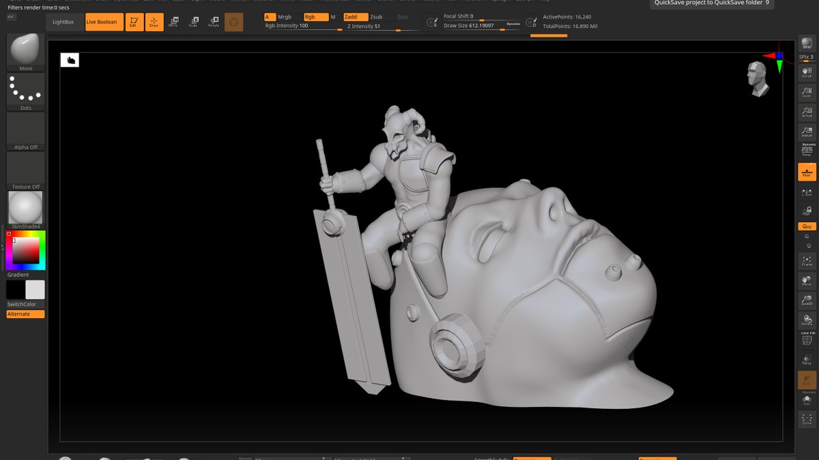Toggle Persp perspective view

(807, 150)
